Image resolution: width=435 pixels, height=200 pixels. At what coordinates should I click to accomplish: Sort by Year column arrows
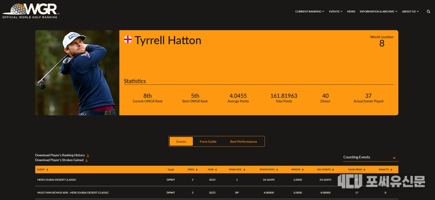coord(215,169)
